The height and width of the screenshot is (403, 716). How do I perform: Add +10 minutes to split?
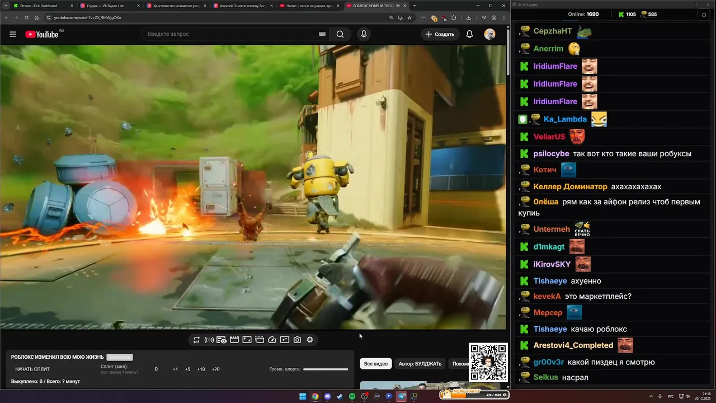[x=201, y=369]
